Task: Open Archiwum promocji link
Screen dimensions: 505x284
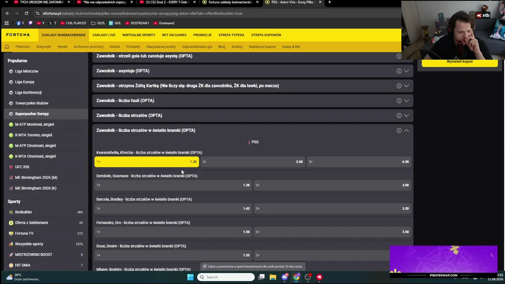Action: (88, 47)
